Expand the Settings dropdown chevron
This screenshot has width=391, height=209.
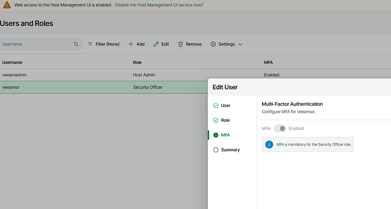(240, 44)
